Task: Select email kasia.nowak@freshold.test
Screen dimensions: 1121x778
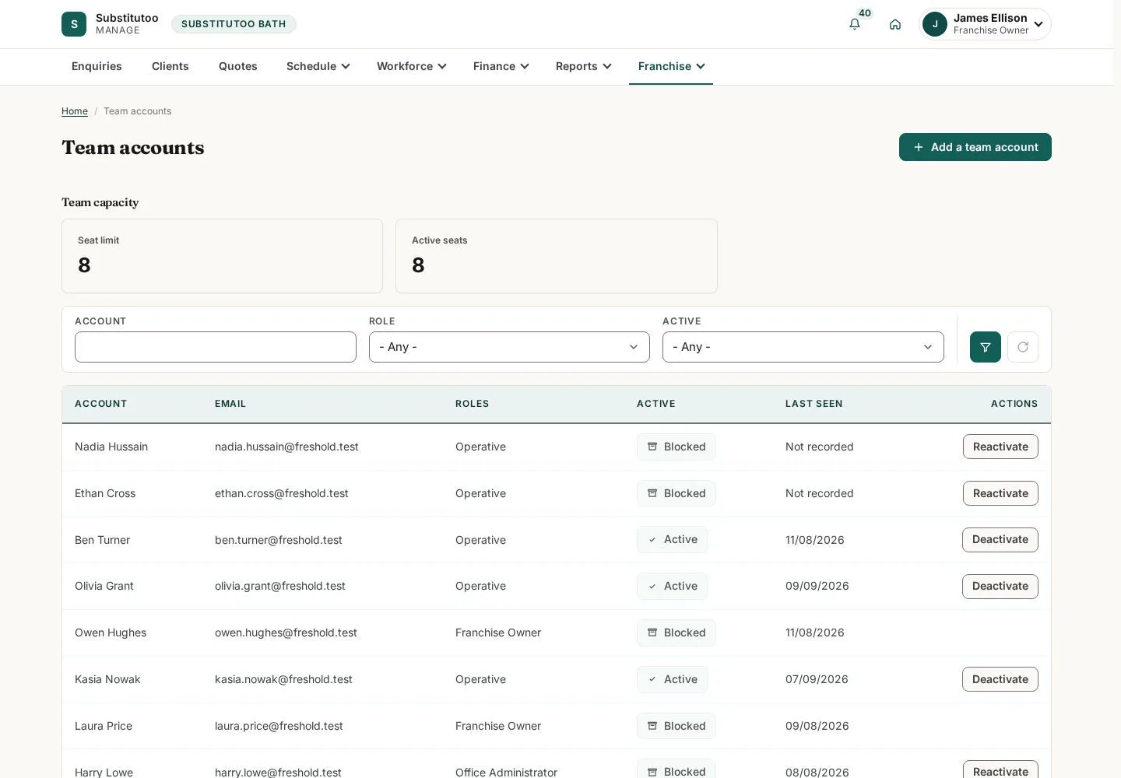Action: (283, 679)
